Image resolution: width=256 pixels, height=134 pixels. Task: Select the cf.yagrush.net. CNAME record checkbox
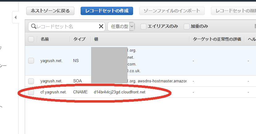pyautogui.click(x=31, y=92)
